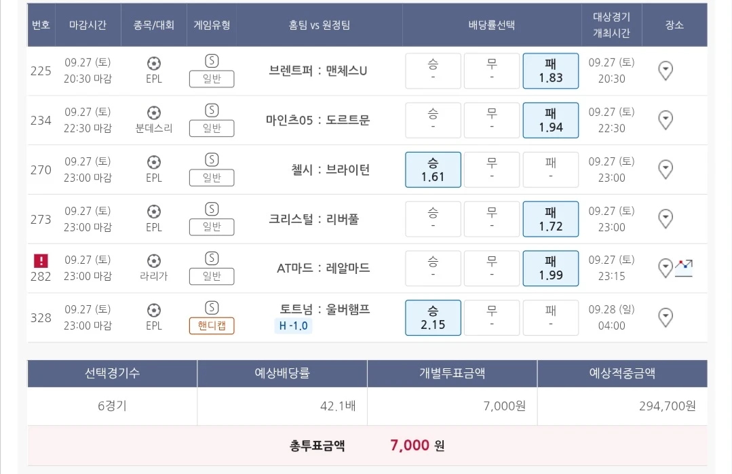Select 패 for 첼시 vs 브라이턴
Viewport: 732px width, 474px height.
tap(550, 170)
